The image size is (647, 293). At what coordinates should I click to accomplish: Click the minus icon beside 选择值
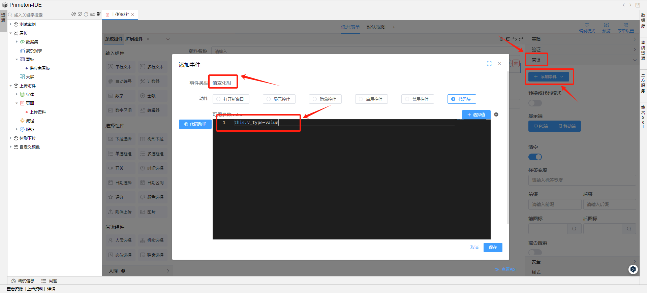(496, 115)
